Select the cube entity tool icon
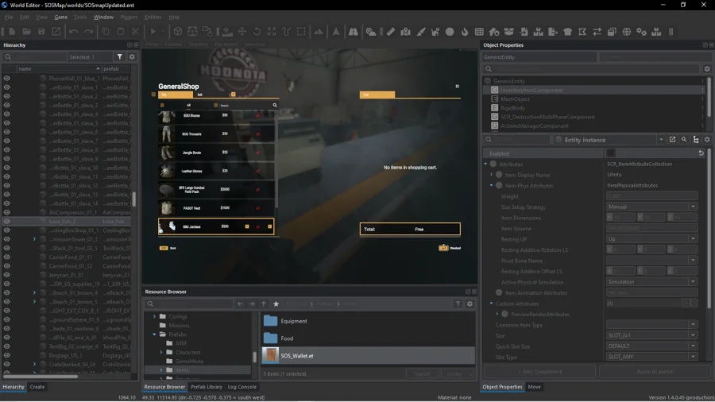This screenshot has width=715, height=402. (x=178, y=32)
